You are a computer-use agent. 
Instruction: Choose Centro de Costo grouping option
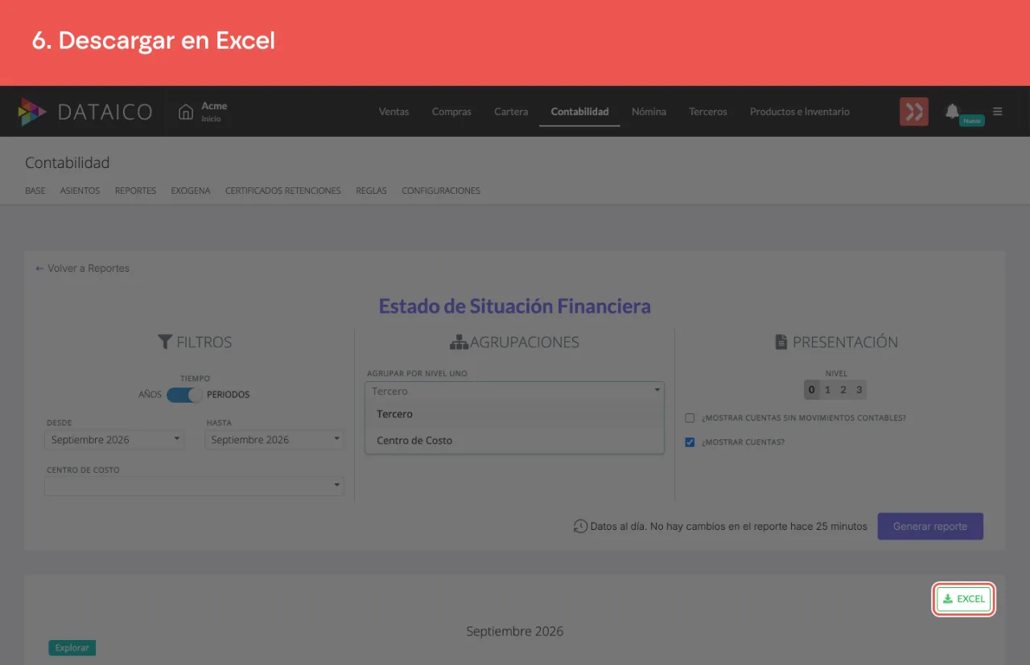click(515, 441)
